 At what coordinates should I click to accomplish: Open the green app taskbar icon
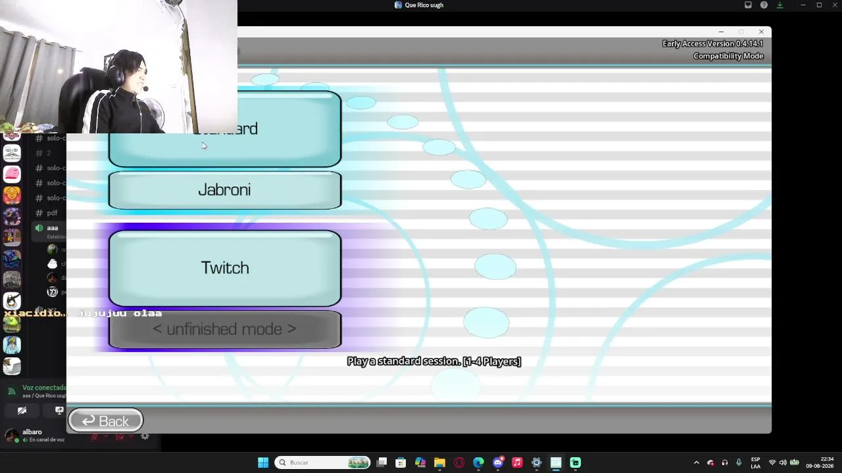576,462
